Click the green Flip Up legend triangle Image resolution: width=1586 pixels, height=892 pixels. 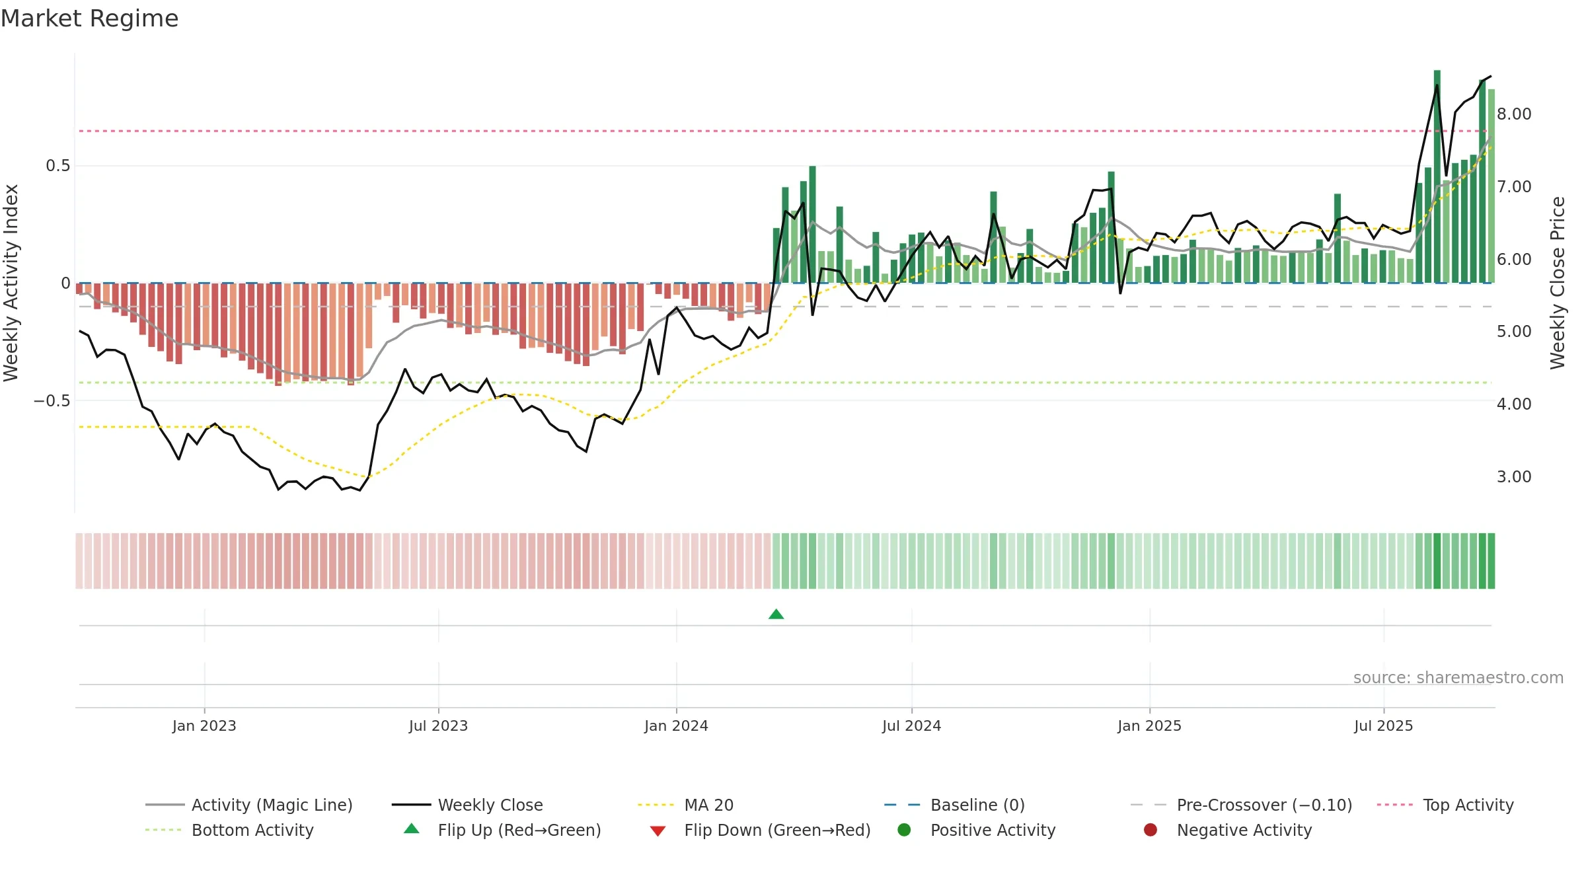(412, 829)
